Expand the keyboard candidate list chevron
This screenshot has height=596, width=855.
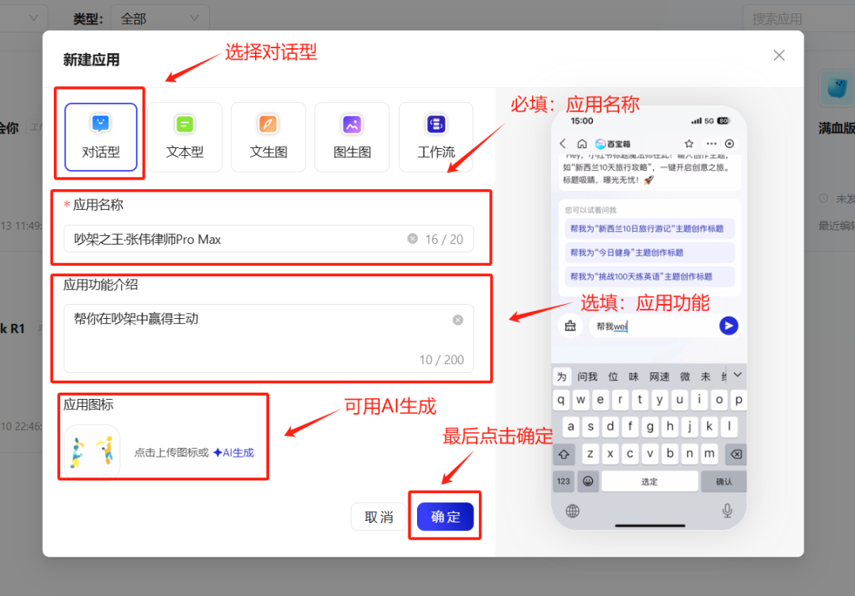(738, 374)
